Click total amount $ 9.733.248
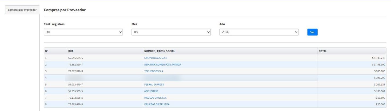The image size is (391, 111). point(378,58)
